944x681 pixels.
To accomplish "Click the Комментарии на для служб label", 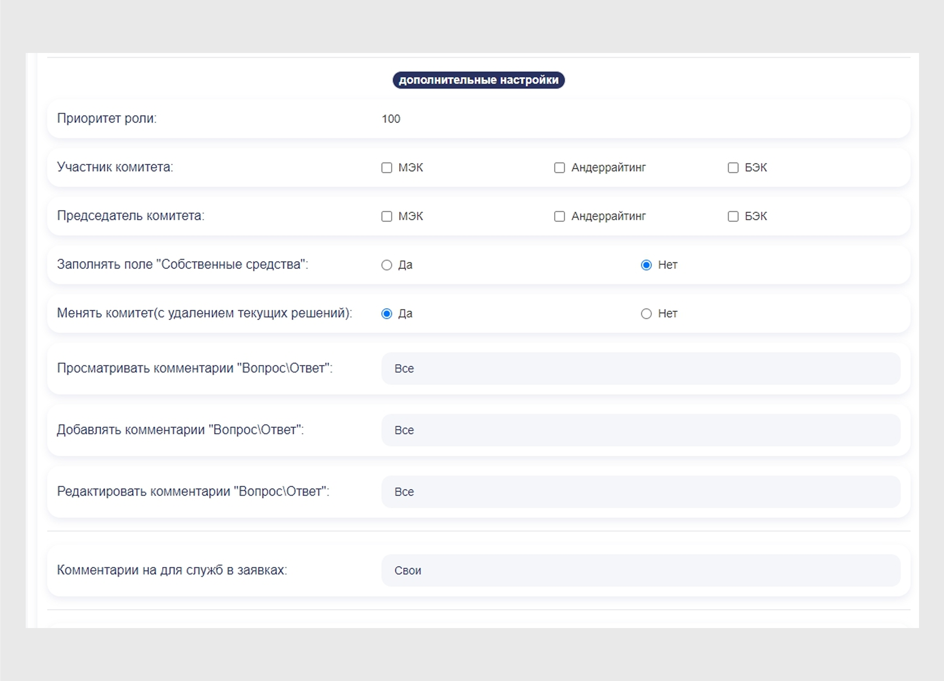I will (x=172, y=570).
